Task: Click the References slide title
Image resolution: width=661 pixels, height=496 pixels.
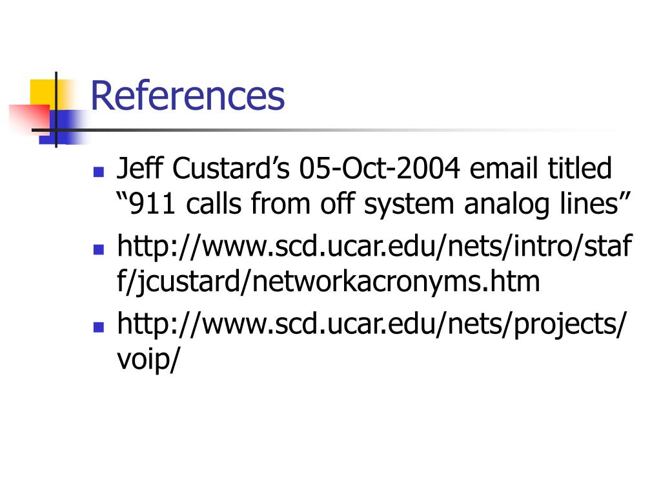Action: (188, 96)
